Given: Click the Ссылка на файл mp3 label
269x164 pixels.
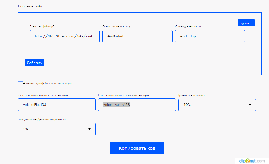Looking at the screenshot, I should tap(44, 26).
